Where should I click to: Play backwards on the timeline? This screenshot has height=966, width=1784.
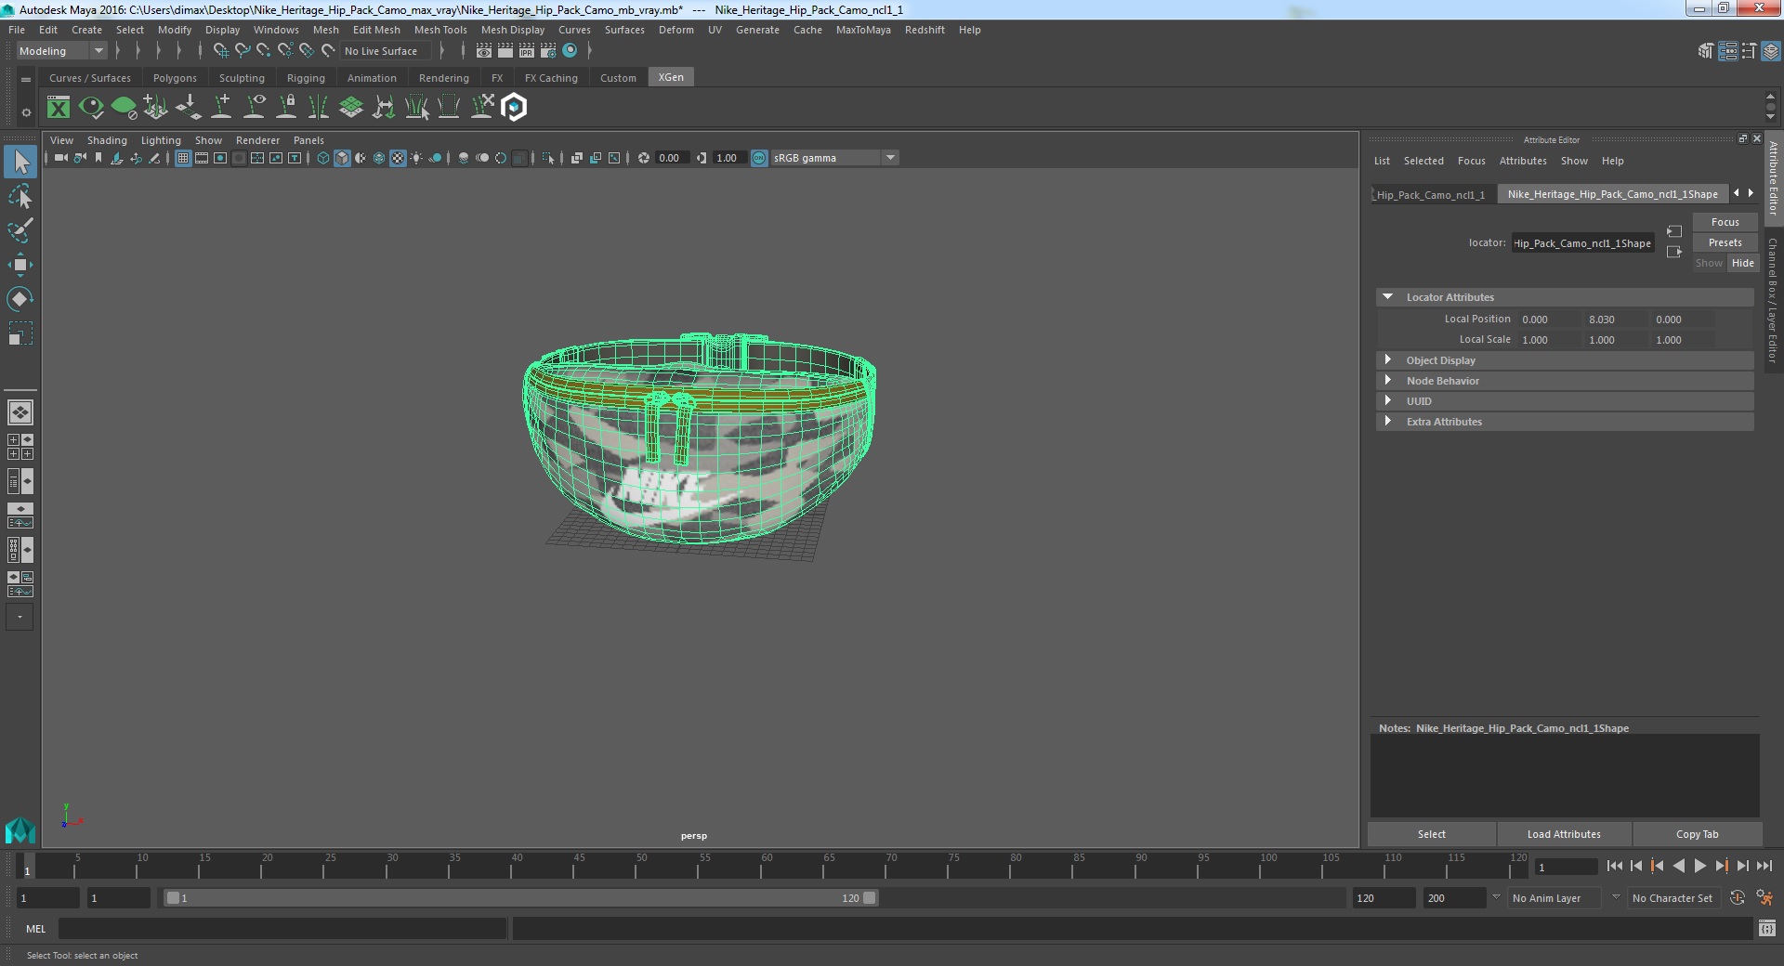pos(1678,866)
